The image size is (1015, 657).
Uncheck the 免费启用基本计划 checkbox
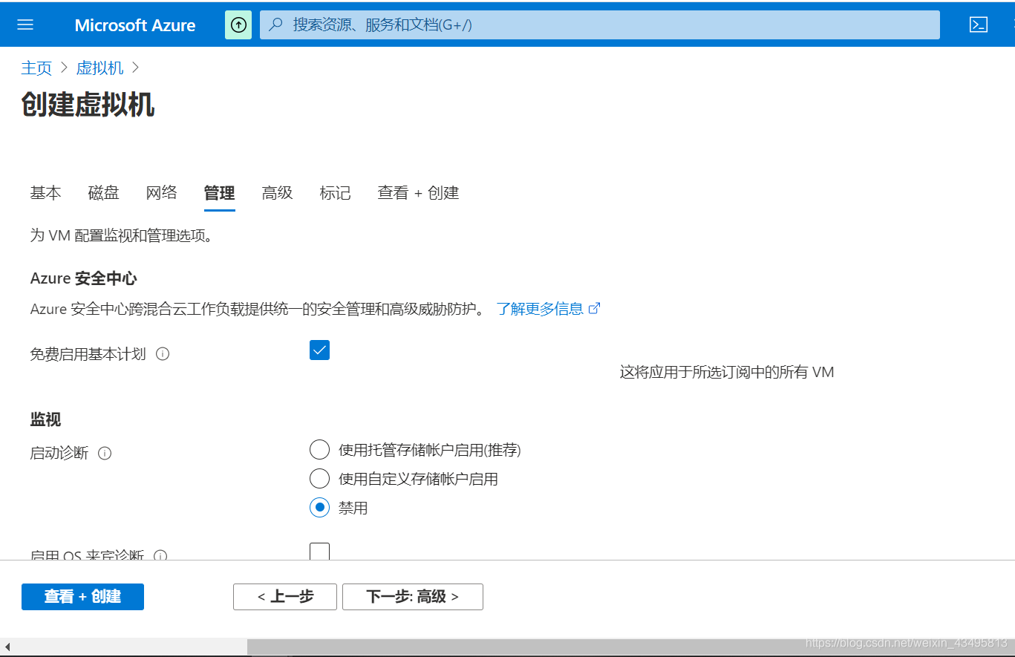(x=319, y=350)
